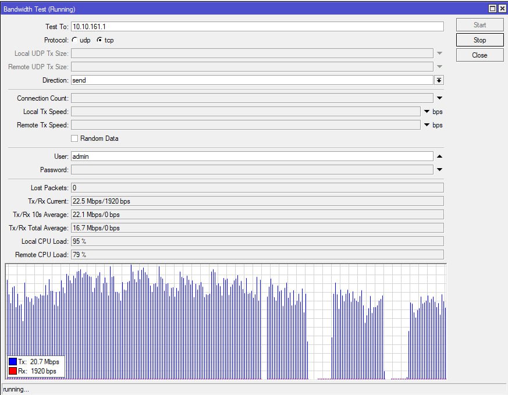Click the Connection Count field
This screenshot has width=508, height=395.
coord(252,98)
